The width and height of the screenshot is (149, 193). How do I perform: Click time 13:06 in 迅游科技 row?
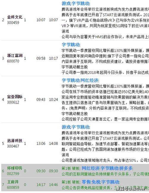(x=41, y=144)
